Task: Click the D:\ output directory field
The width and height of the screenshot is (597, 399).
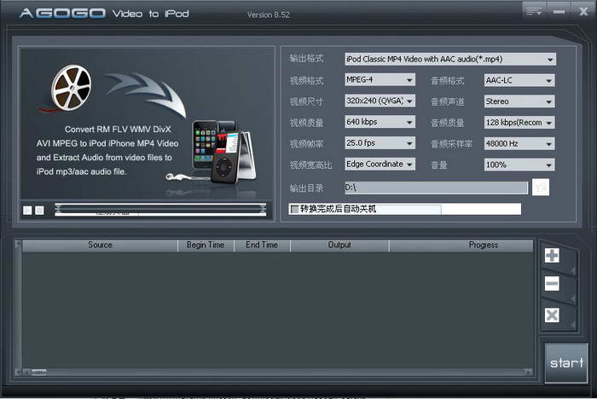Action: pyautogui.click(x=436, y=188)
